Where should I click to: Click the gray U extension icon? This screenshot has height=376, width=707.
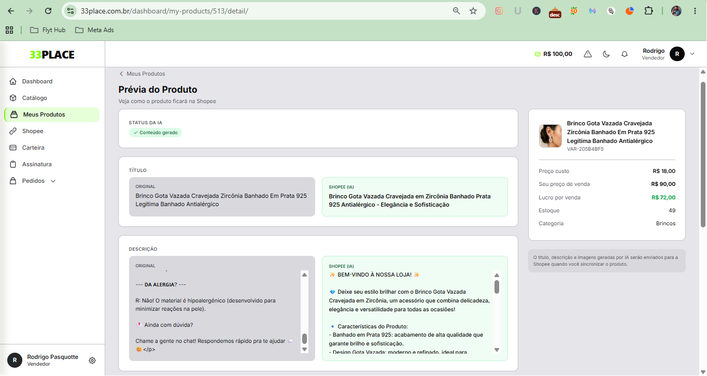click(517, 11)
